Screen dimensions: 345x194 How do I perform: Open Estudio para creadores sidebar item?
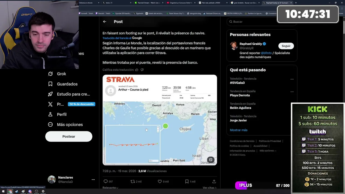69,94
